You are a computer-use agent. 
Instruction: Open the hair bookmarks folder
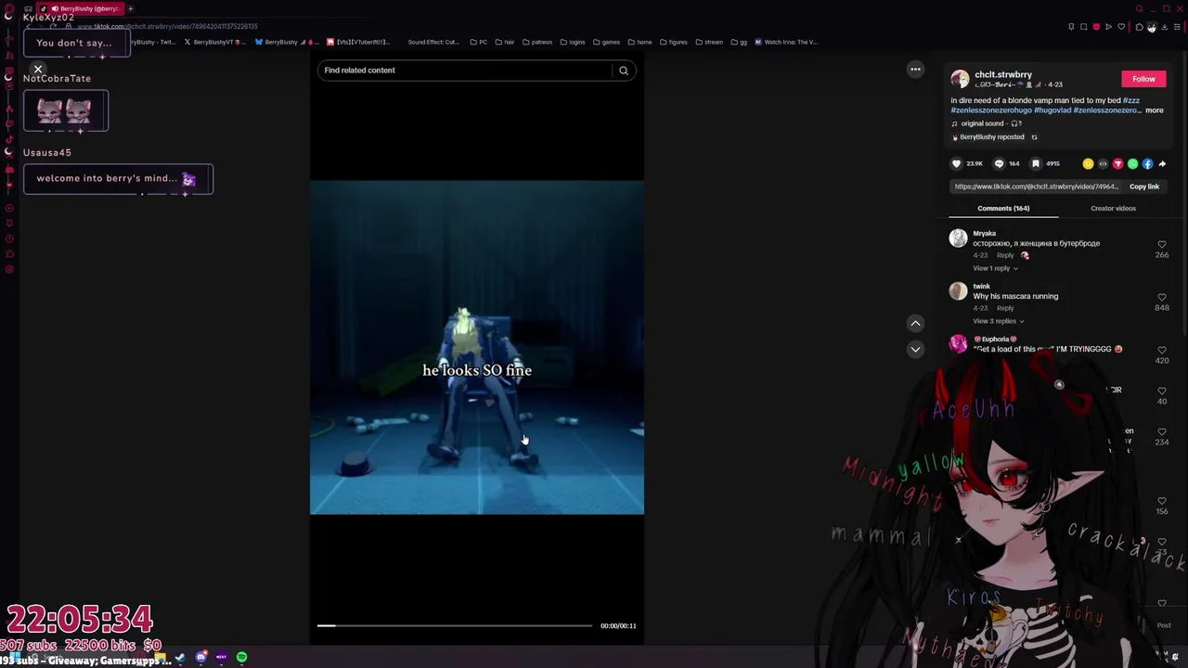[x=505, y=42]
